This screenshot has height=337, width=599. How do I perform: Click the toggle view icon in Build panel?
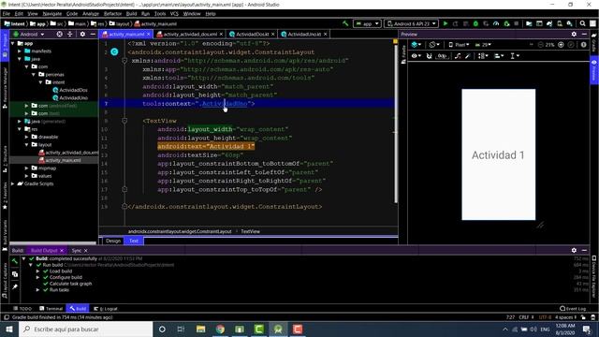point(15,274)
